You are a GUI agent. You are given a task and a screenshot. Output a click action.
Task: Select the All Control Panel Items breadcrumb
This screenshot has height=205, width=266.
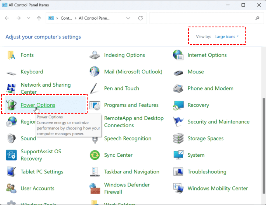pos(94,18)
